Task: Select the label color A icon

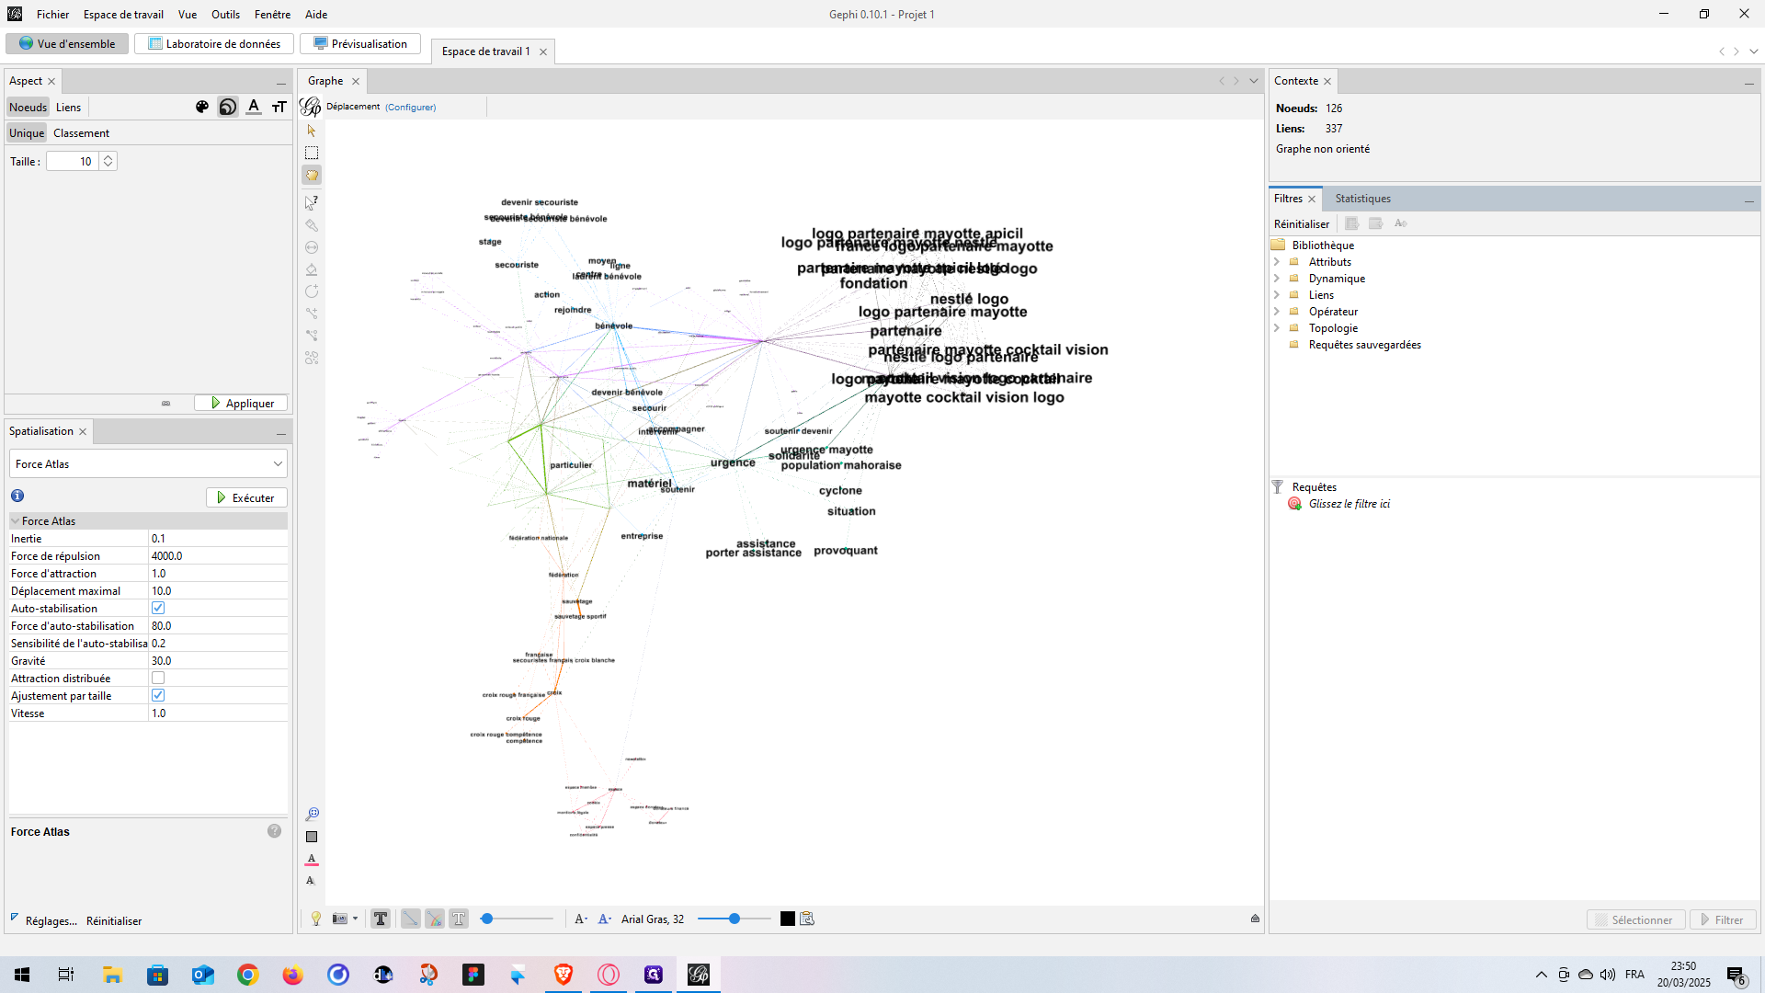Action: tap(254, 107)
